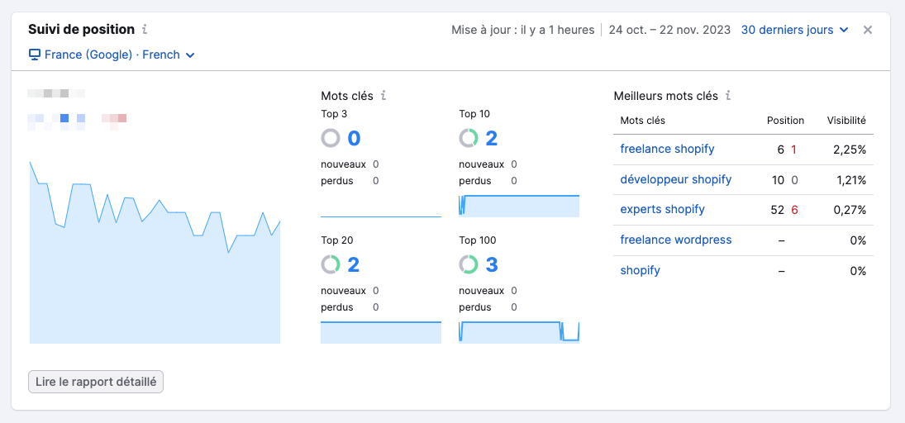Open the 30 derniers jours dropdown
Image resolution: width=905 pixels, height=423 pixels.
point(794,30)
